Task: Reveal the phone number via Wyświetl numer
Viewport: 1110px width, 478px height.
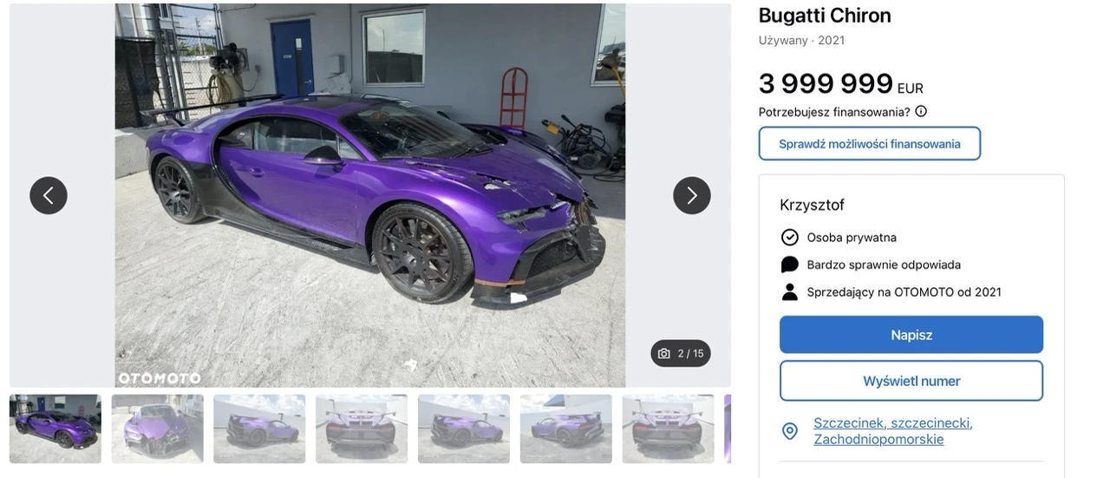Action: (911, 381)
